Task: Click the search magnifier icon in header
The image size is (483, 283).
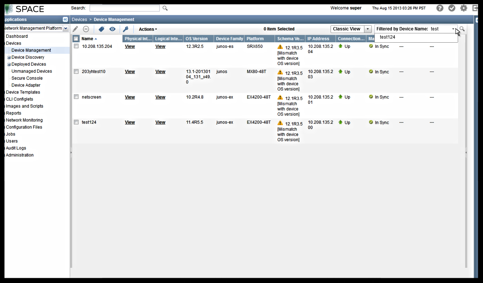Action: [x=165, y=8]
